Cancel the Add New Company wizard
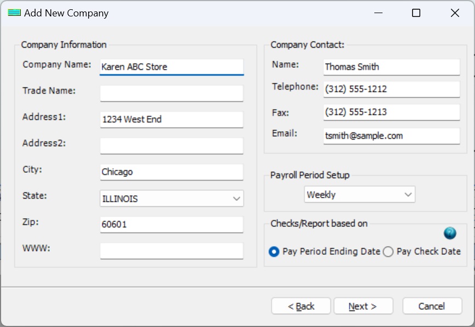 pyautogui.click(x=432, y=306)
